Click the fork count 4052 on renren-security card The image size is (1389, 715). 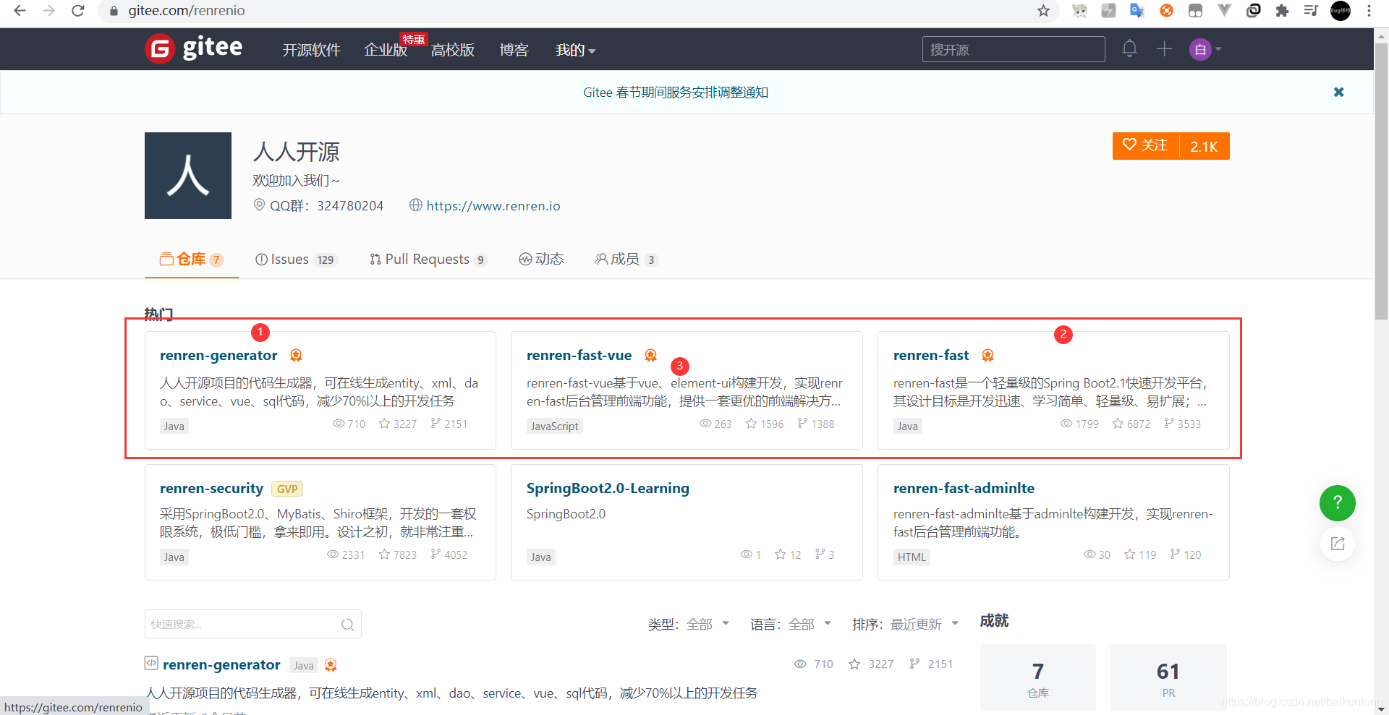tap(449, 555)
